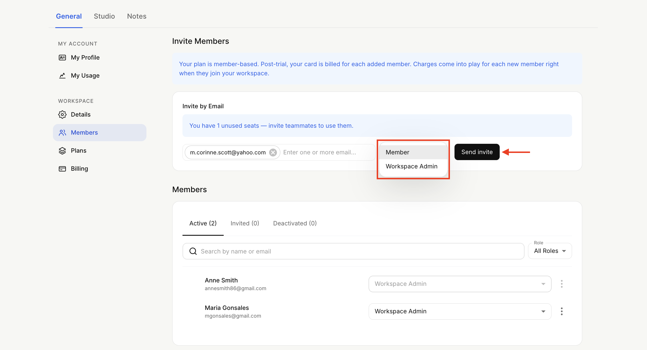Click the unused seats notice text
647x350 pixels.
pyautogui.click(x=271, y=126)
